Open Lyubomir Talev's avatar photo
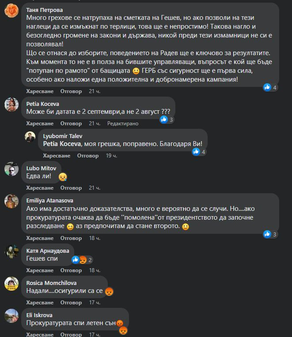 pos(30,137)
